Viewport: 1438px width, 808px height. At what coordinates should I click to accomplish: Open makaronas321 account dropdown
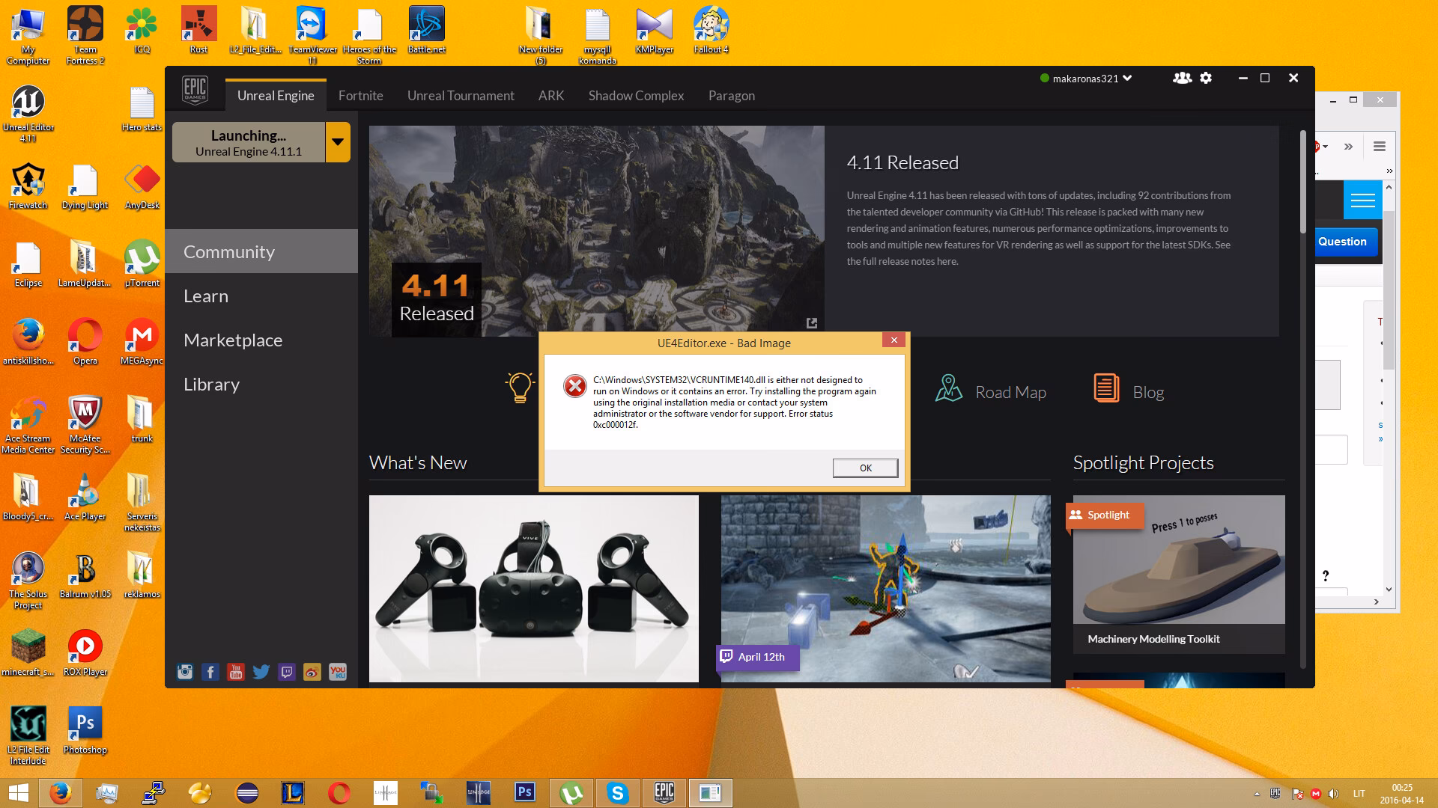(1086, 79)
